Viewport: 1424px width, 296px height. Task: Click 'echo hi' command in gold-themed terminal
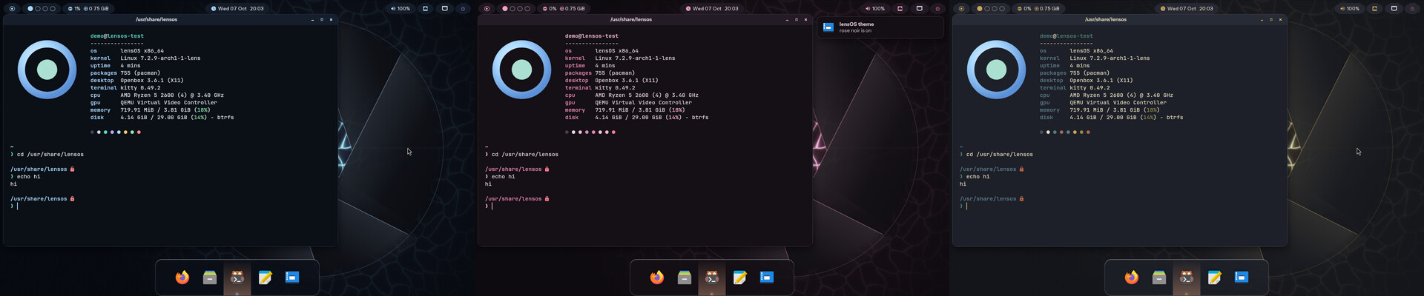coord(978,177)
